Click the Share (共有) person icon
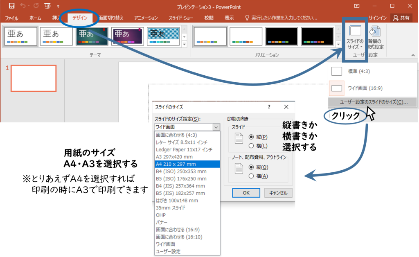Image resolution: width=419 pixels, height=257 pixels. [x=396, y=18]
